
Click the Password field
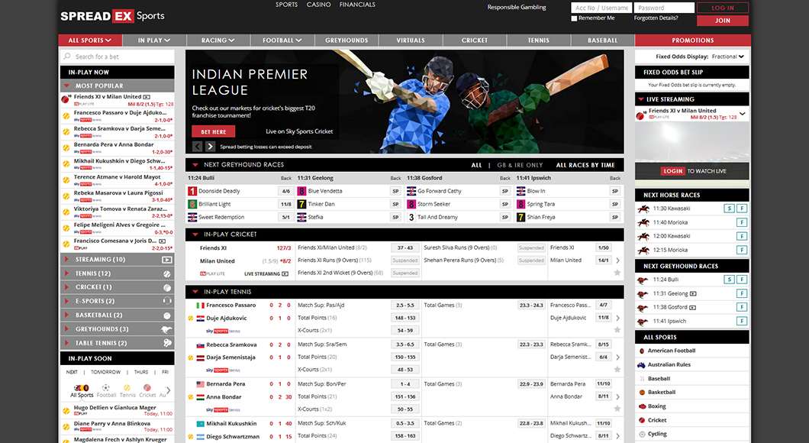tap(664, 8)
